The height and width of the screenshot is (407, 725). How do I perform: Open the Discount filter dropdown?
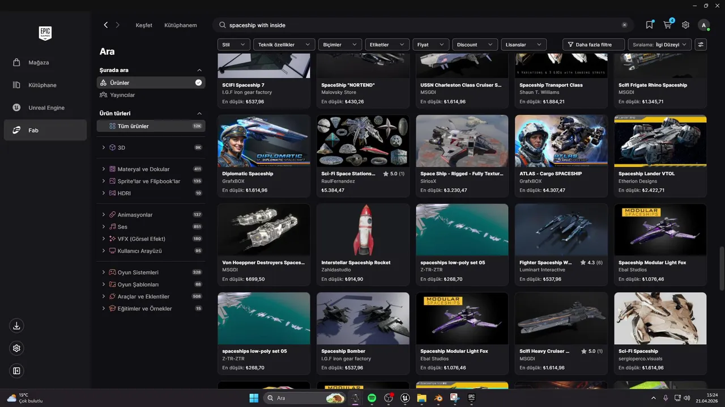(x=475, y=44)
